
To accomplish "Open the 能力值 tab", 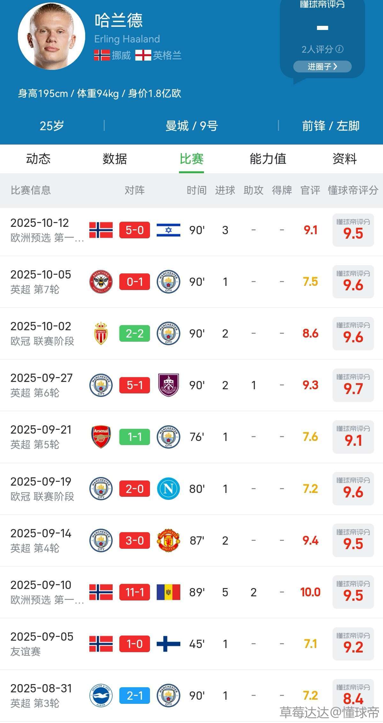I will [268, 159].
